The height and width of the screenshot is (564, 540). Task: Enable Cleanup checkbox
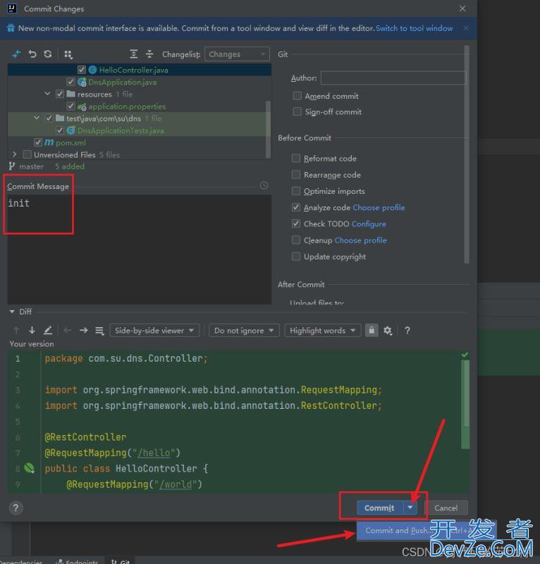tap(295, 240)
